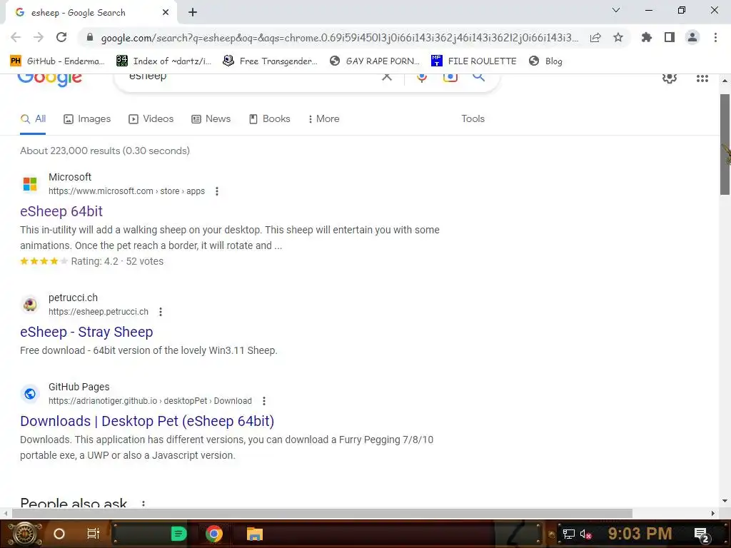Click the 9:03 PM taskbar clock

640,534
